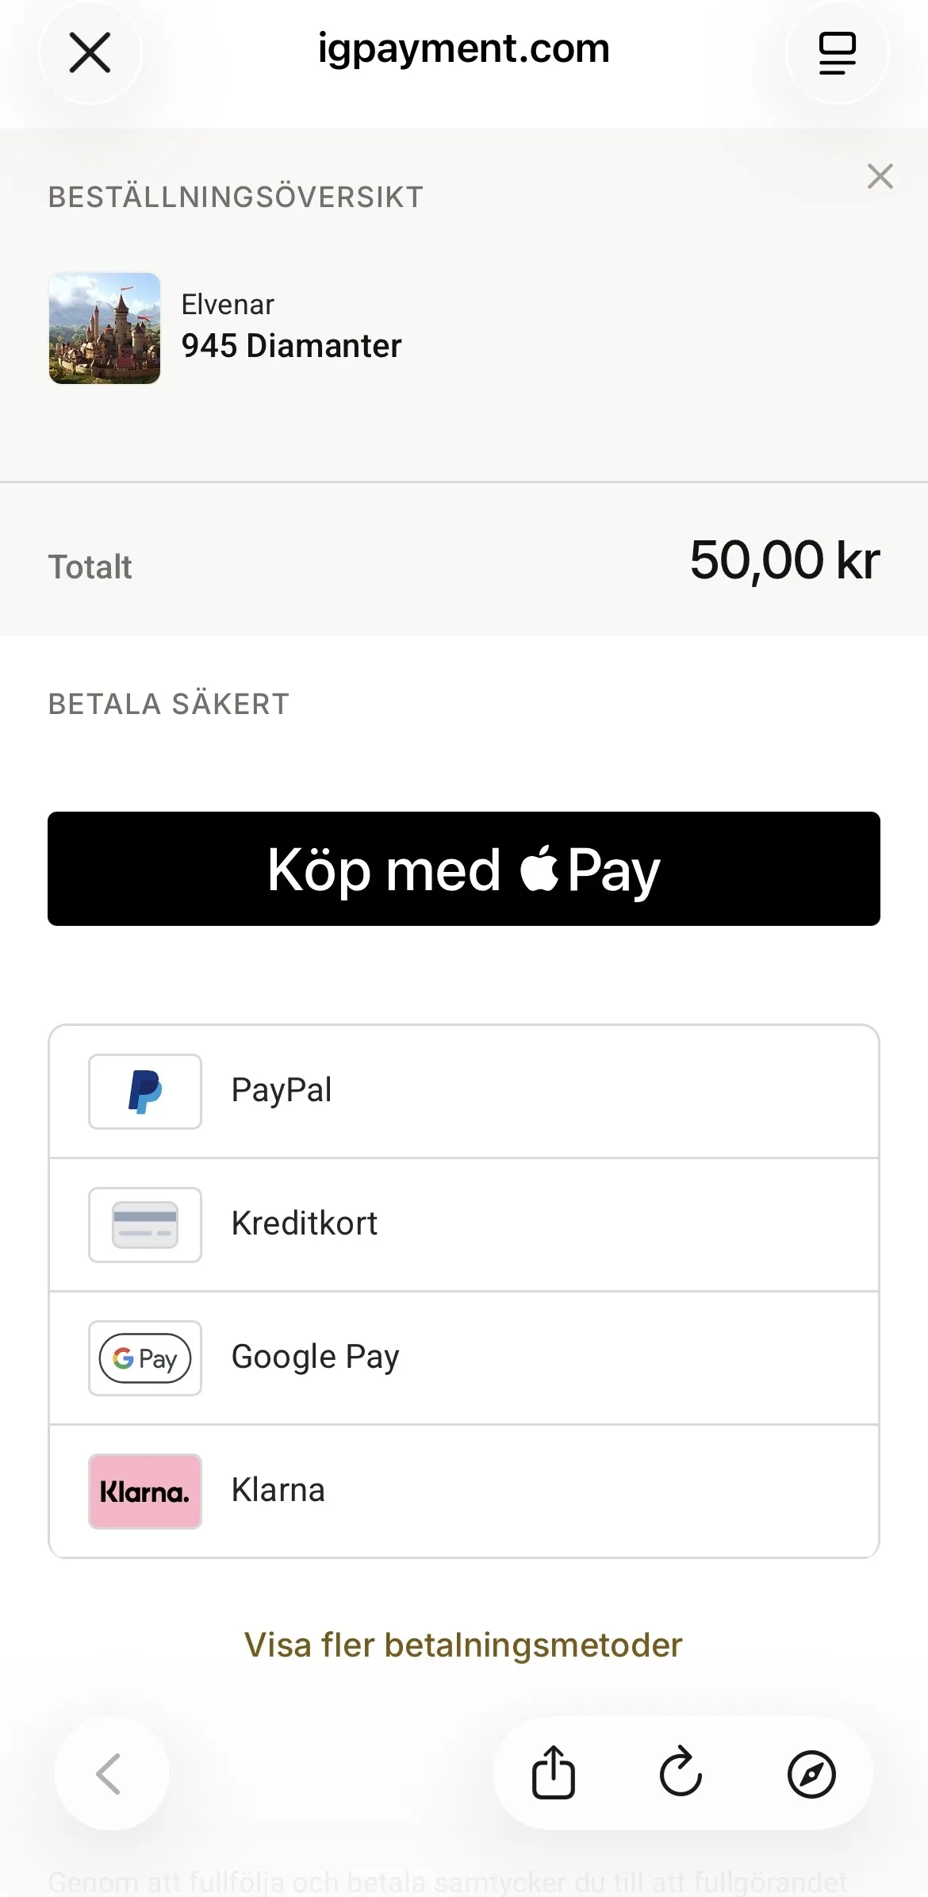928x1897 pixels.
Task: Open the page menu icon beside the URL
Action: pyautogui.click(x=837, y=53)
